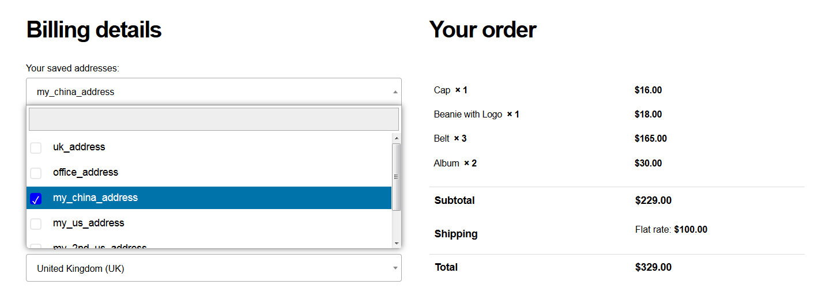This screenshot has width=818, height=292.
Task: Select the office_address list entry text
Action: pos(85,172)
